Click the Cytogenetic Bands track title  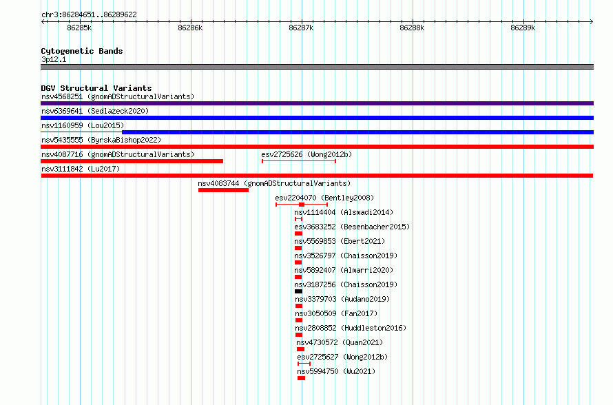click(82, 51)
